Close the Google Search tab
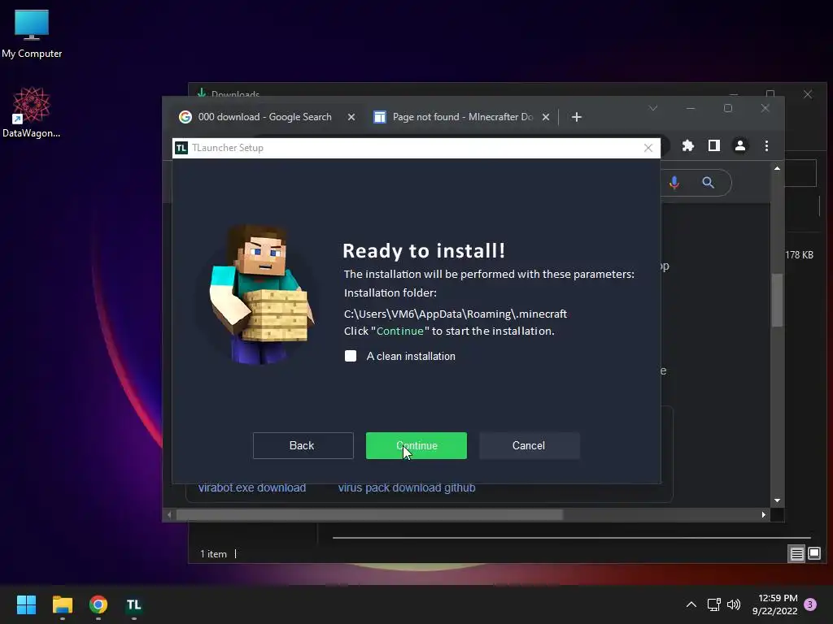833x624 pixels. [351, 117]
